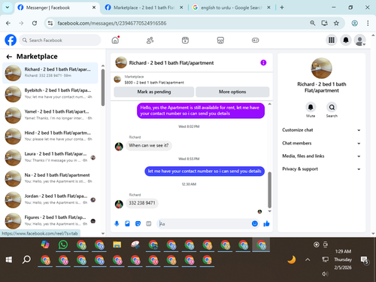Search in conversation magnifier icon
This screenshot has width=376, height=282.
click(x=332, y=108)
